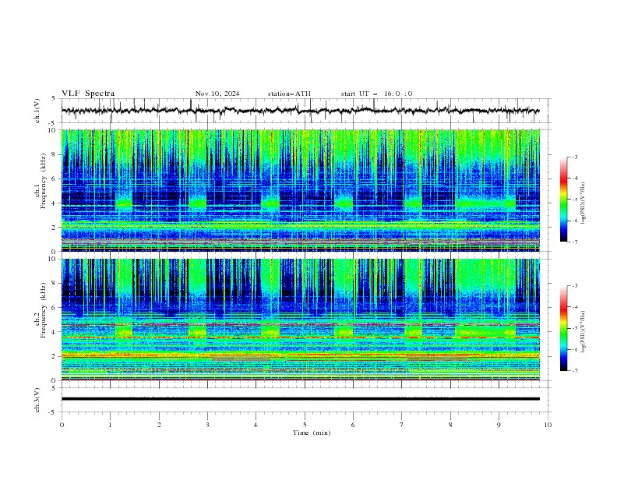Screen dimensions: 617x477
Task: Click inside the ch.1 spectrogram plot
Action: [x=301, y=190]
